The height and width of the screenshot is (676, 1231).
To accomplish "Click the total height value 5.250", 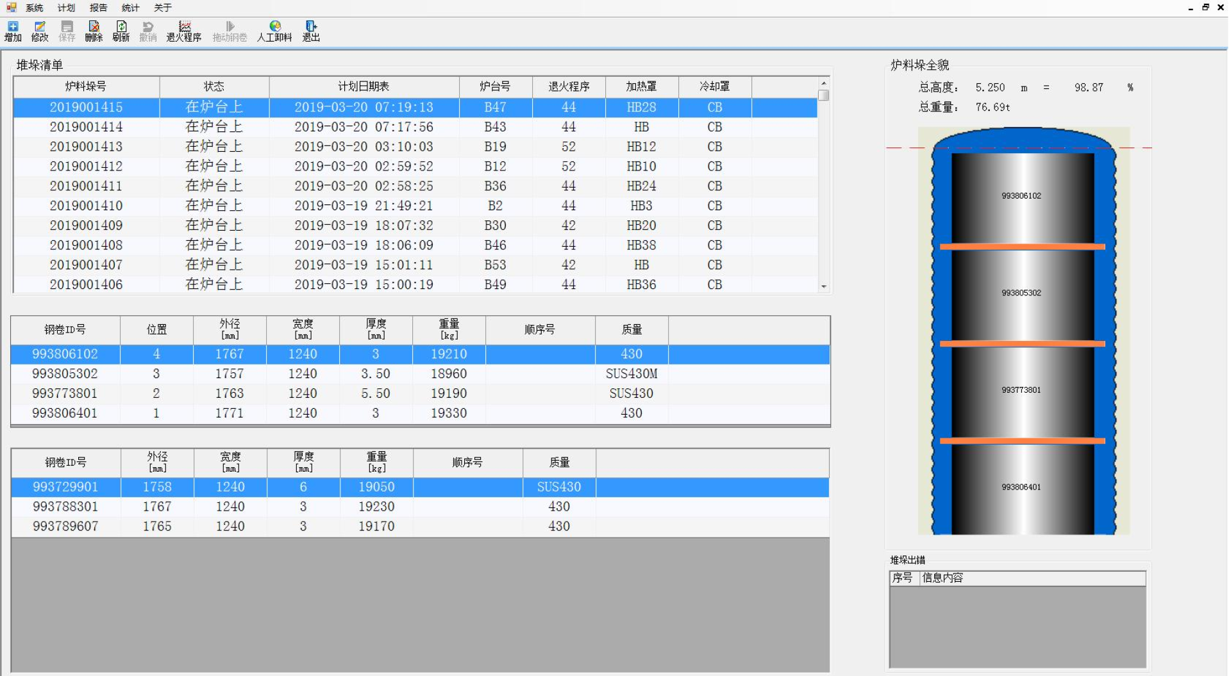I will [990, 88].
